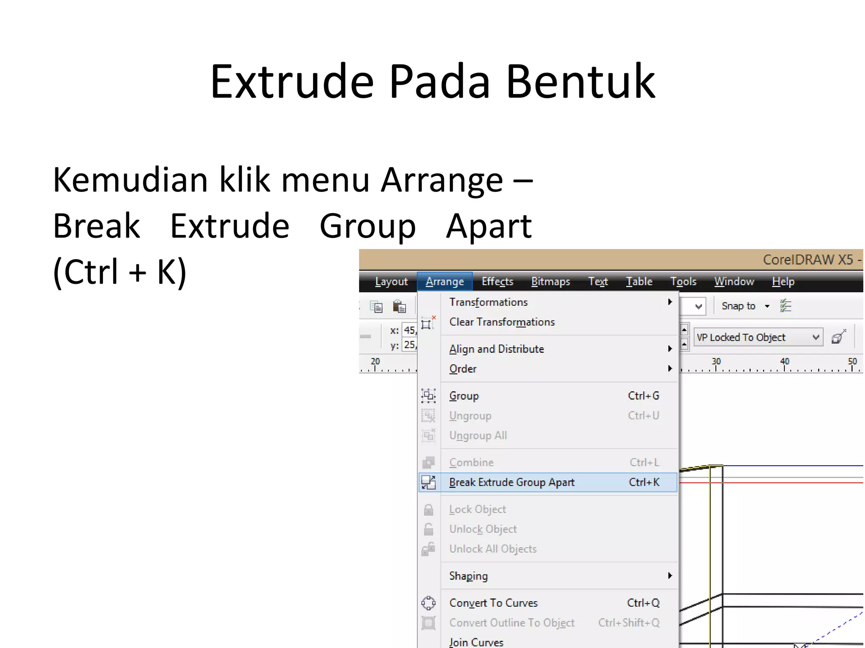Viewport: 865px width, 648px height.
Task: Click the Paste toolbar icon
Action: (399, 306)
